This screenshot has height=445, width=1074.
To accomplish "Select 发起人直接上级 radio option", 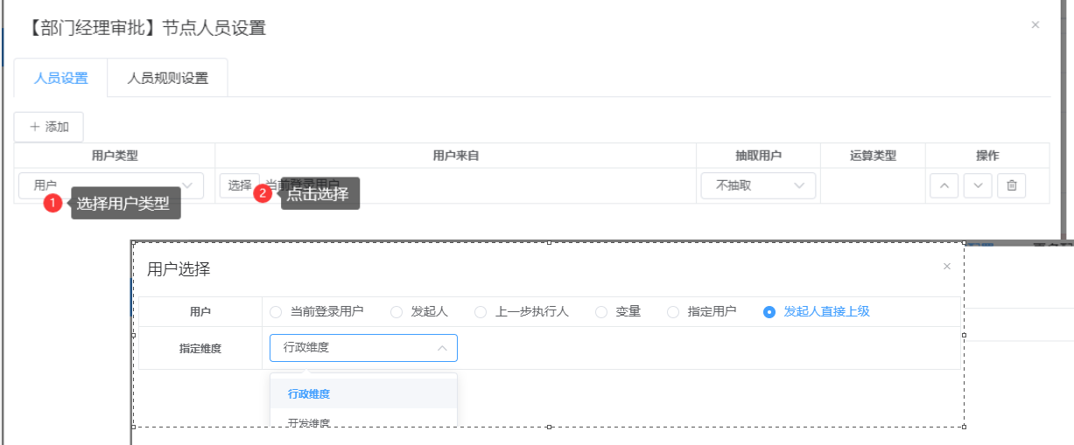I will (x=769, y=312).
